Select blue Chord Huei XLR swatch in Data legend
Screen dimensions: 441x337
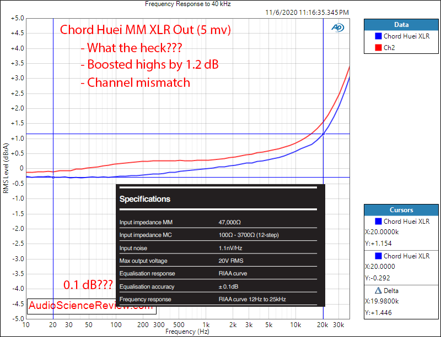coord(378,36)
